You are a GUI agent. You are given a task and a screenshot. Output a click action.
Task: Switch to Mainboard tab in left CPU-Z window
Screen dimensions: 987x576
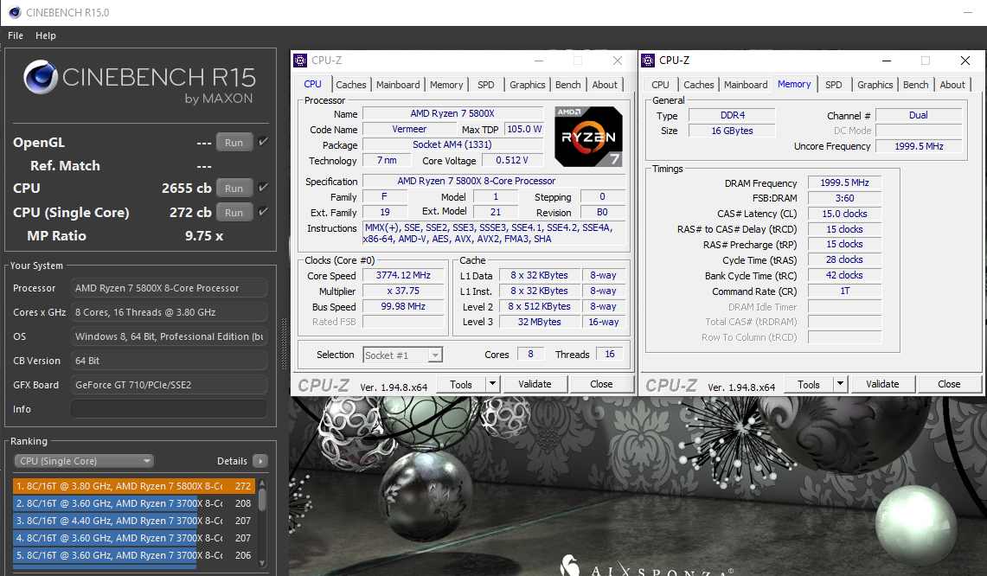click(x=398, y=85)
